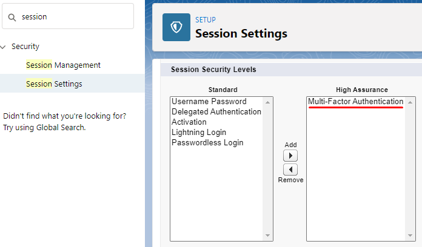The width and height of the screenshot is (422, 247).
Task: Open Session Management in sidebar
Action: [63, 65]
